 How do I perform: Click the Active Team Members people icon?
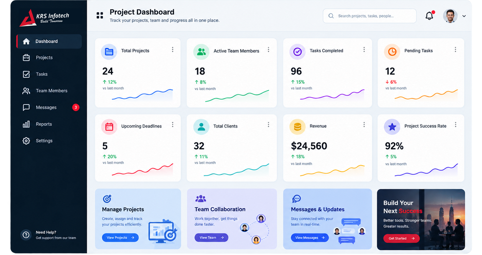coord(201,52)
